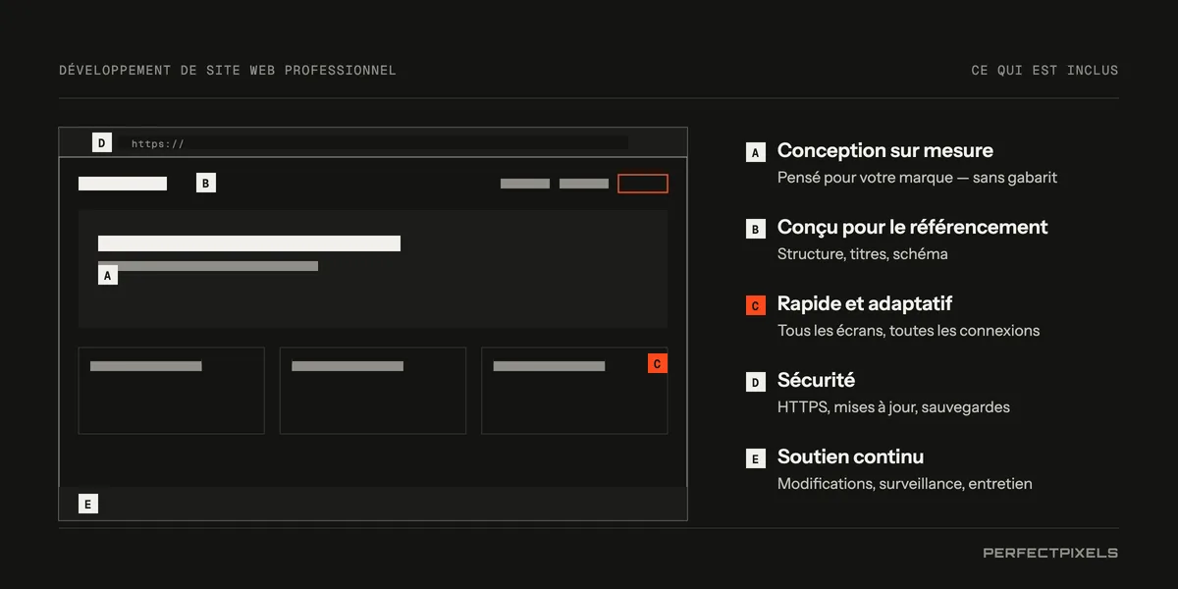
Task: Click the E badge in the mockup footer
Action: click(88, 504)
